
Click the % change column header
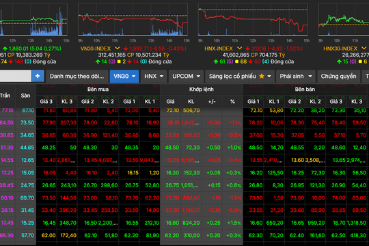pyautogui.click(x=232, y=101)
